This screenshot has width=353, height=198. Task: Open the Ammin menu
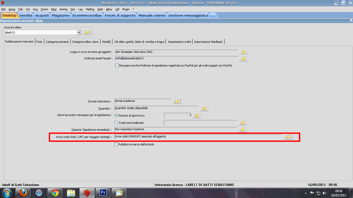point(64,9)
